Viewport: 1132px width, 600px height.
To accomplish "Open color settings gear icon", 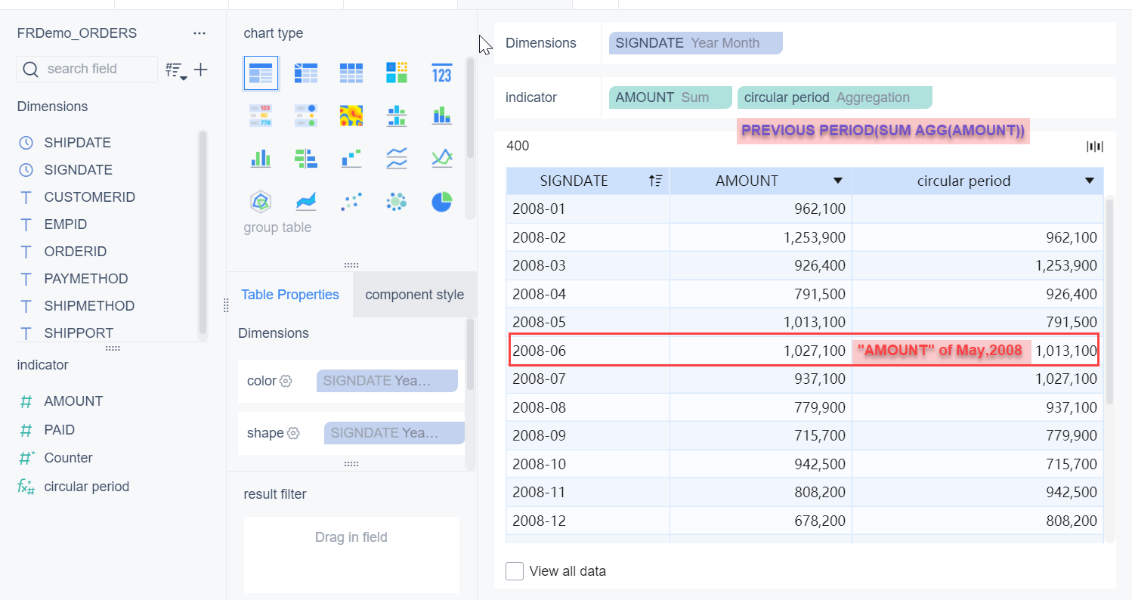I will [286, 381].
